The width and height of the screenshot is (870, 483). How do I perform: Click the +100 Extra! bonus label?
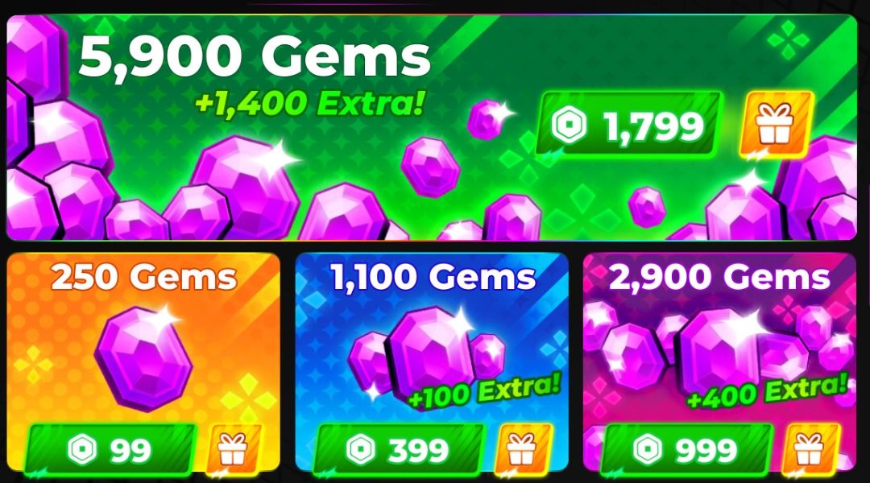485,390
